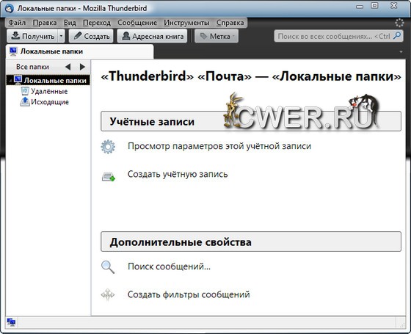Click Создать учётную запись link
Viewport: 411px width, 334px height.
tap(178, 174)
